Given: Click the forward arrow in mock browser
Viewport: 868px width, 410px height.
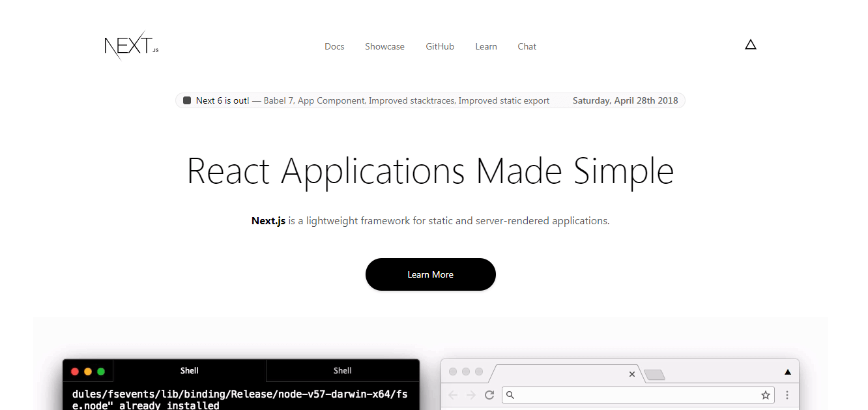Looking at the screenshot, I should (471, 395).
